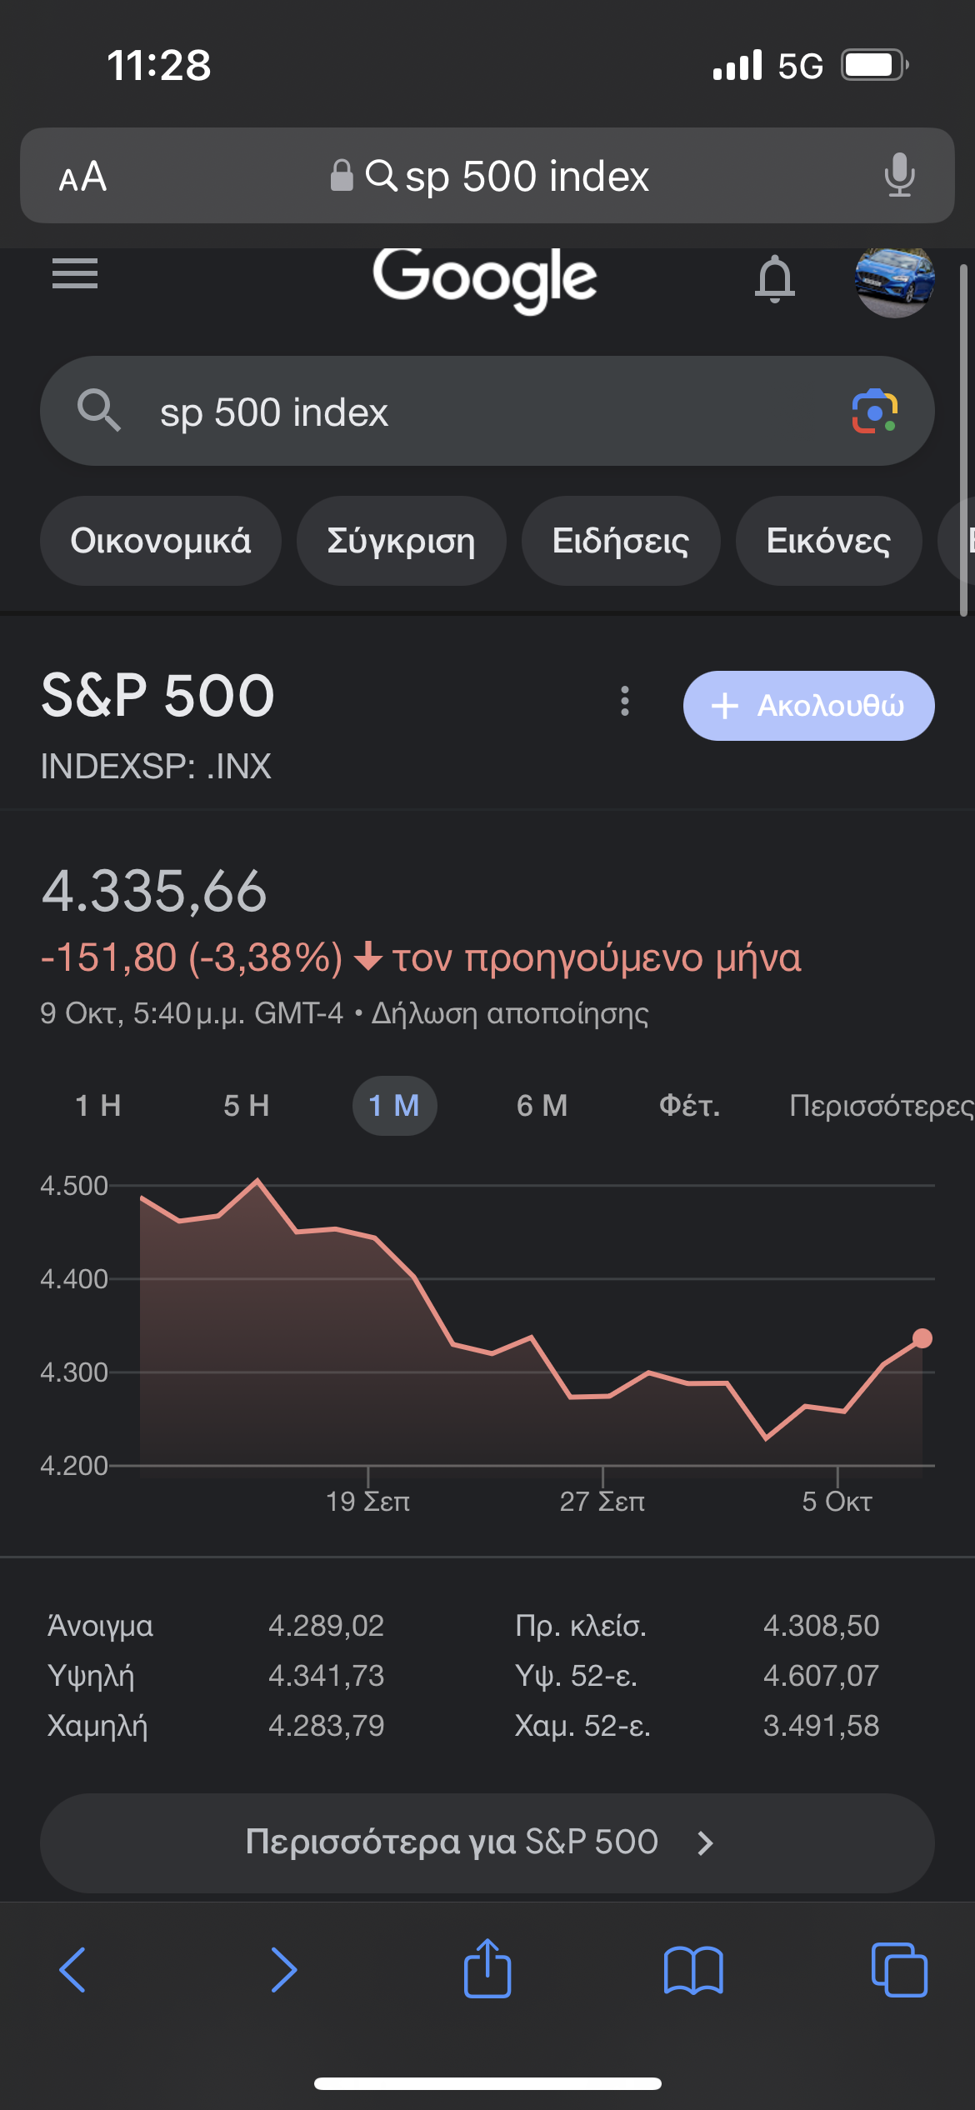Open the Google hamburger menu
Screen dimensions: 975x2110
75,273
